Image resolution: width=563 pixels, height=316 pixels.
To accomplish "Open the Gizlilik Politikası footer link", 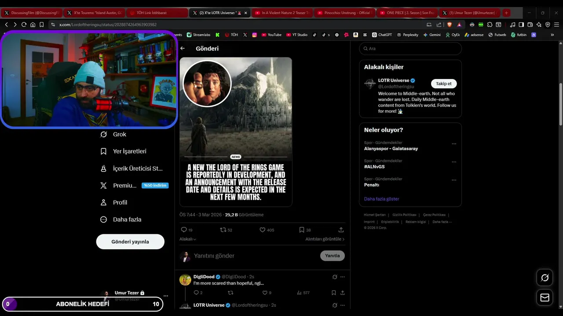I will [x=404, y=215].
